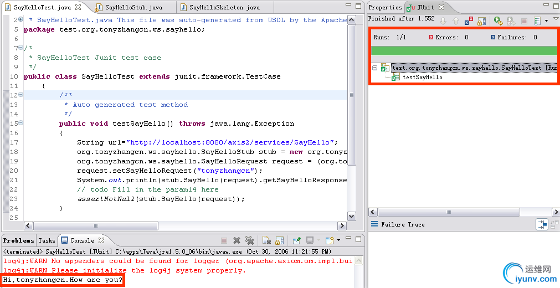Click editor vertical scrollbar down arrow
The image size is (560, 288).
point(351,216)
